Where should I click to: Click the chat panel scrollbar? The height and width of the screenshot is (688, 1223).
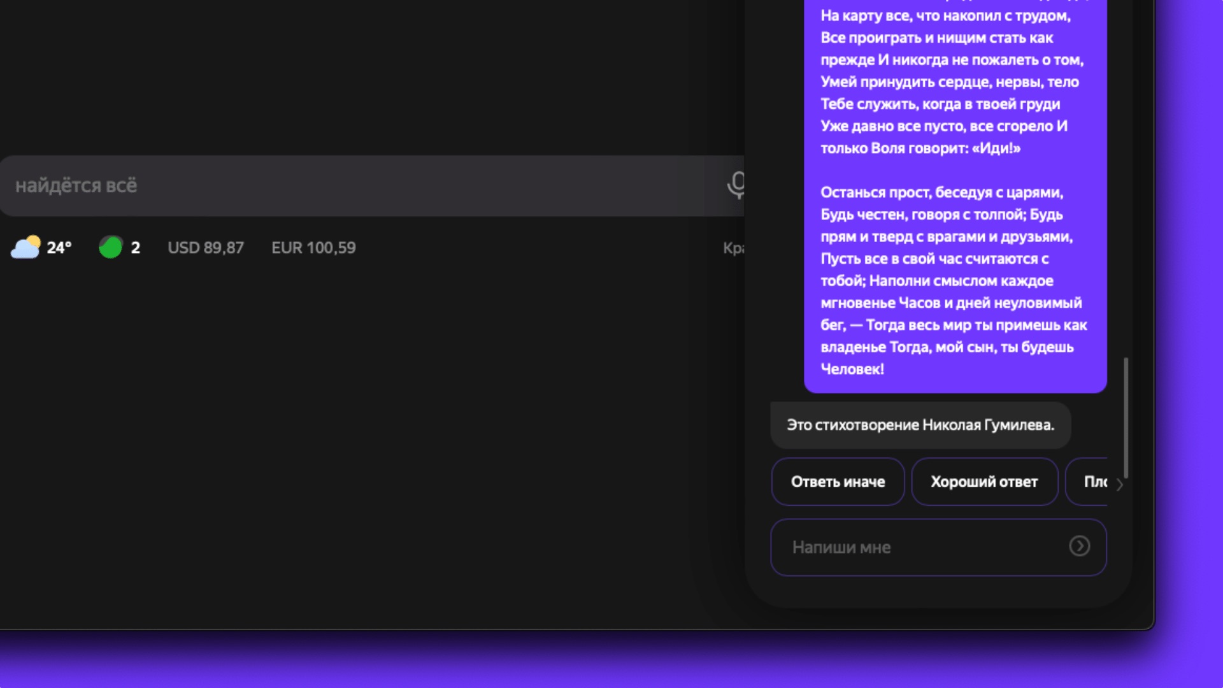click(1126, 417)
